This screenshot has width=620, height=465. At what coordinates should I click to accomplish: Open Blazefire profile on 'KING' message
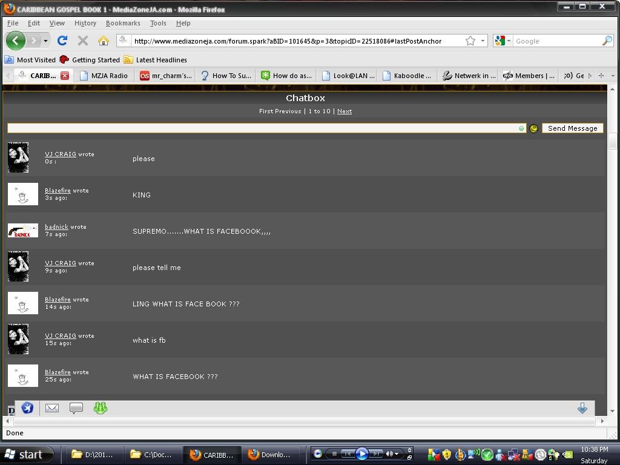pyautogui.click(x=58, y=191)
